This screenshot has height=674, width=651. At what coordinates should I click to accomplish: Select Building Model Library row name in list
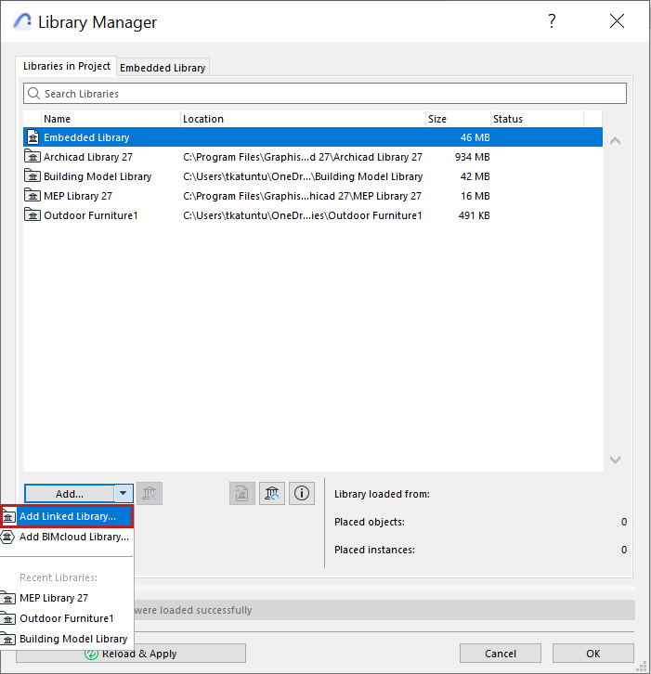tap(98, 176)
